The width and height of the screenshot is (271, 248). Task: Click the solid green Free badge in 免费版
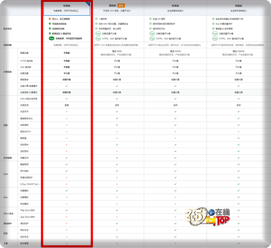(x=51, y=38)
